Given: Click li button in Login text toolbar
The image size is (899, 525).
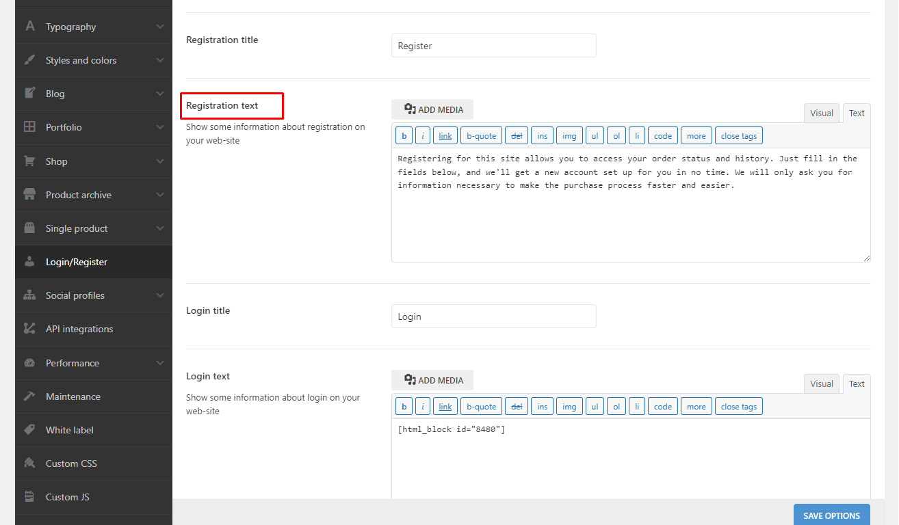Looking at the screenshot, I should click(637, 407).
